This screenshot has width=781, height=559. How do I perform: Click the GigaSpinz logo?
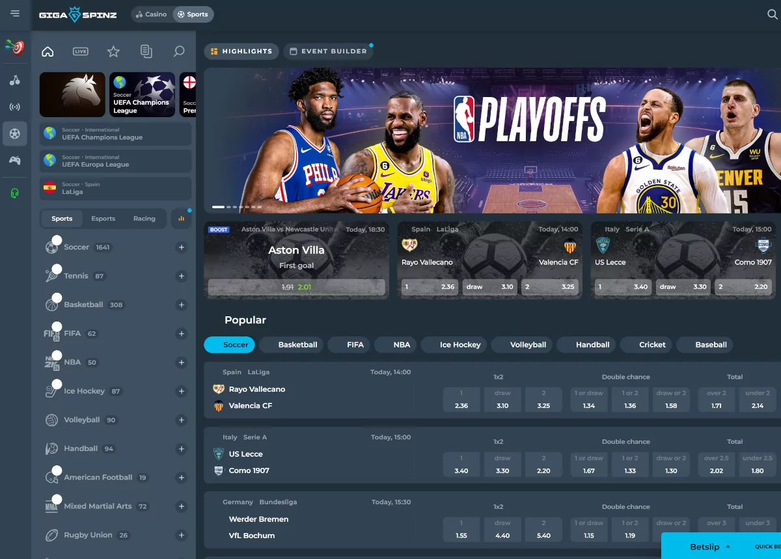click(78, 14)
